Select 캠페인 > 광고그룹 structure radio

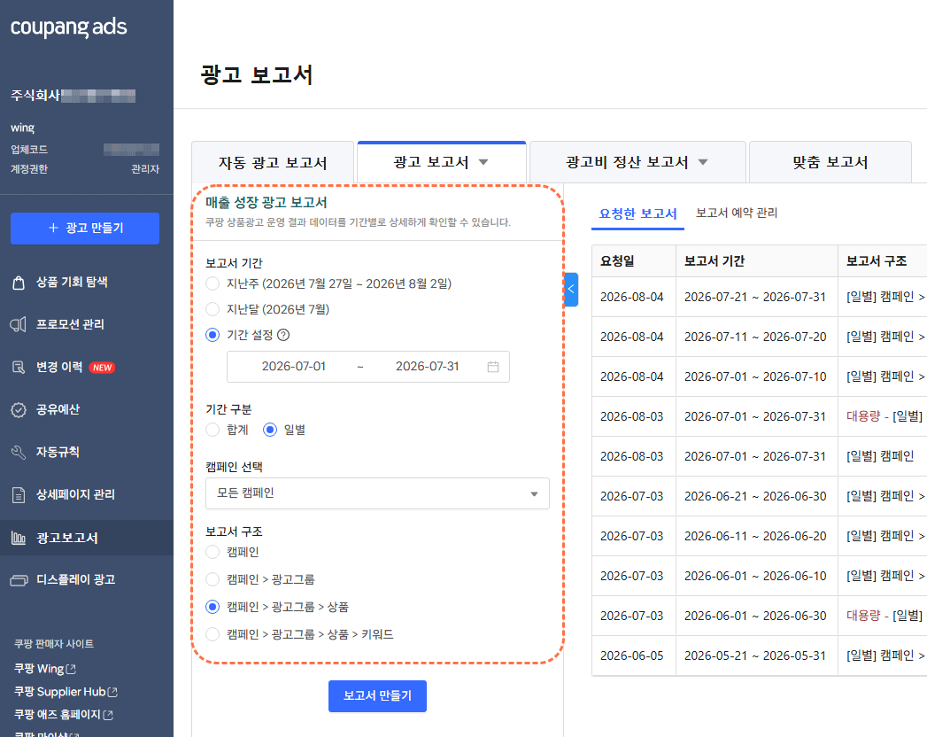[212, 579]
